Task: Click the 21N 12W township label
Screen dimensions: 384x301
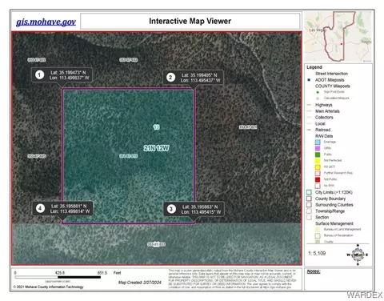Action: point(157,148)
